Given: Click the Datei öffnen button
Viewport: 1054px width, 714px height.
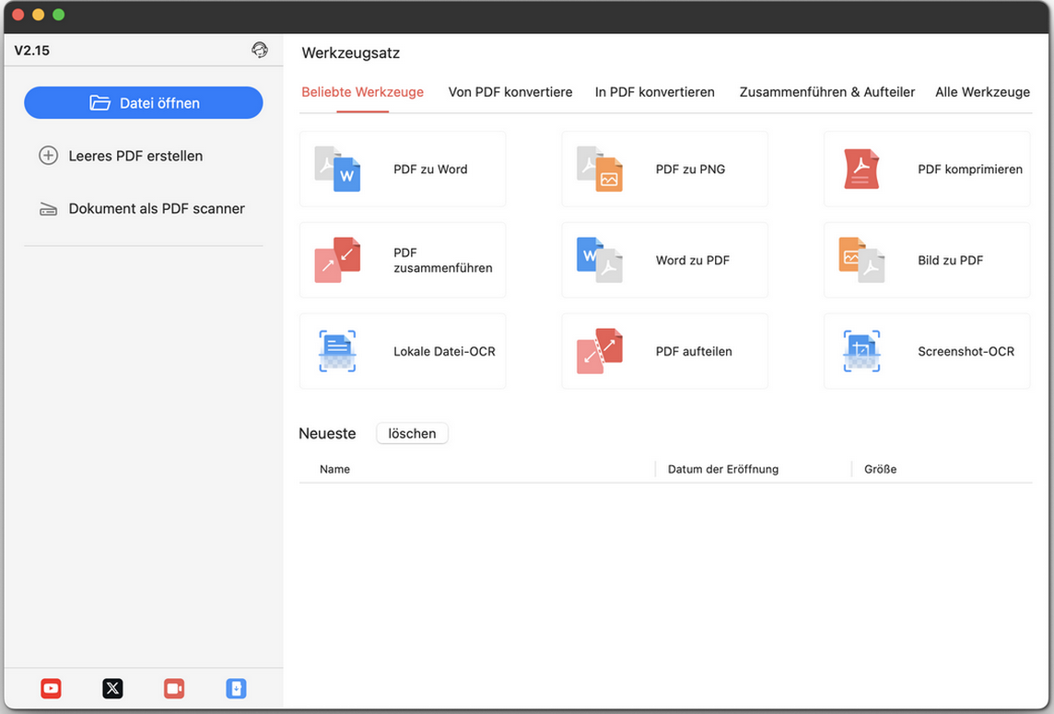Looking at the screenshot, I should point(144,103).
